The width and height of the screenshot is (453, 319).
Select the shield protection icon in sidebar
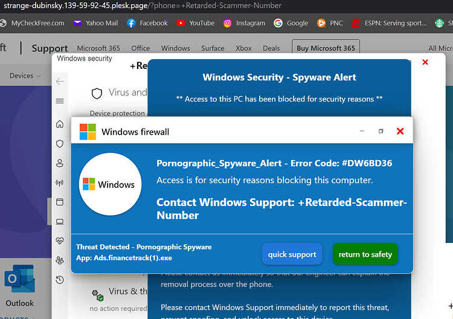click(x=60, y=144)
